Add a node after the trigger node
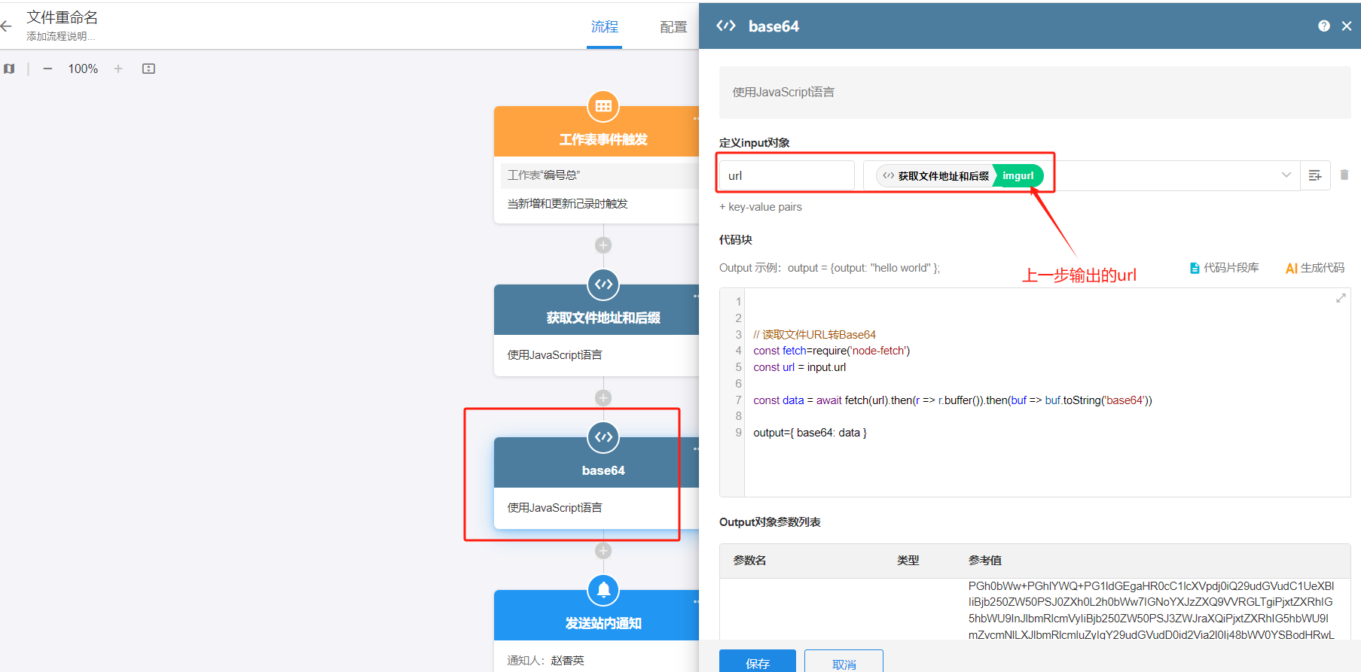The image size is (1361, 672). pyautogui.click(x=603, y=245)
